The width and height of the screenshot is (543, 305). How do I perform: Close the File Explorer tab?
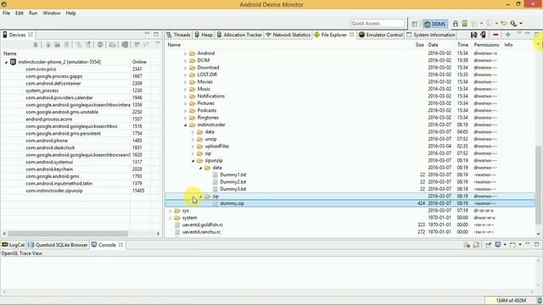pyautogui.click(x=352, y=35)
